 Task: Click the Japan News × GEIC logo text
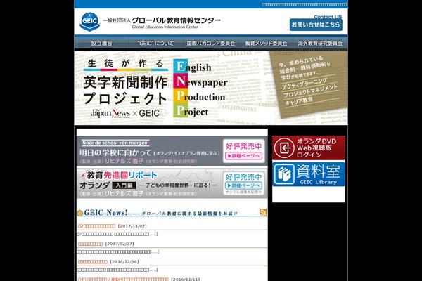click(125, 113)
